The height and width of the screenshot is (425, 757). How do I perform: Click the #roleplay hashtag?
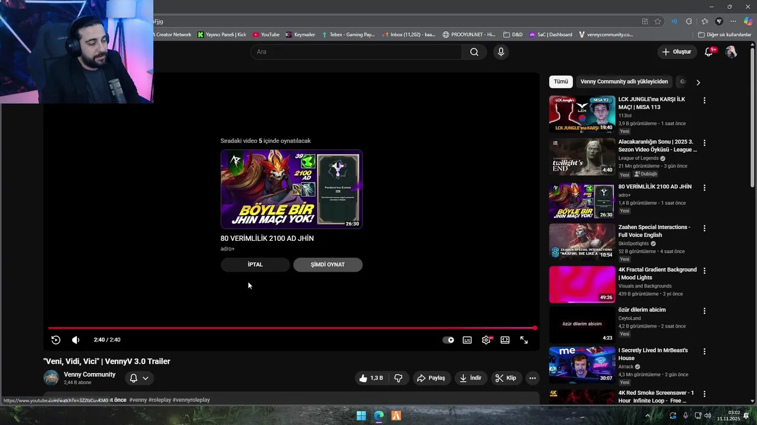159,400
